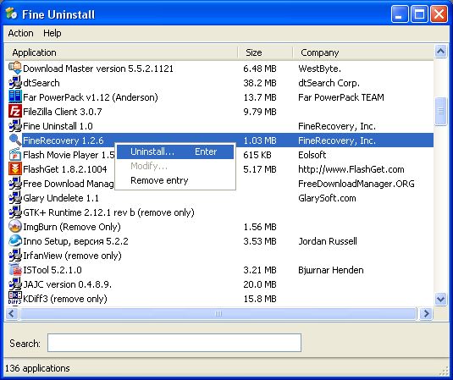
Task: Select the FlashGet 1.8.2.1004 entry
Action: click(x=65, y=169)
